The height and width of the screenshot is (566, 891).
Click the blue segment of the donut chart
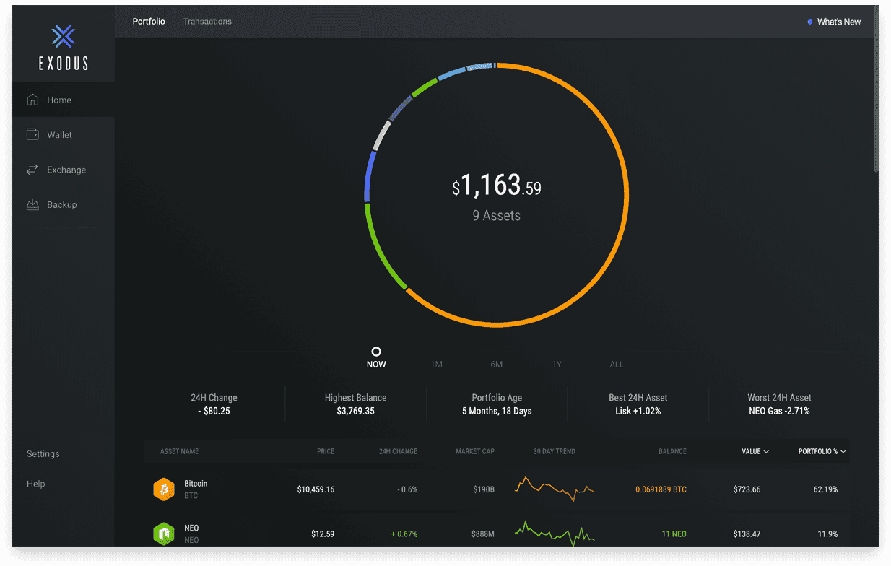point(368,175)
